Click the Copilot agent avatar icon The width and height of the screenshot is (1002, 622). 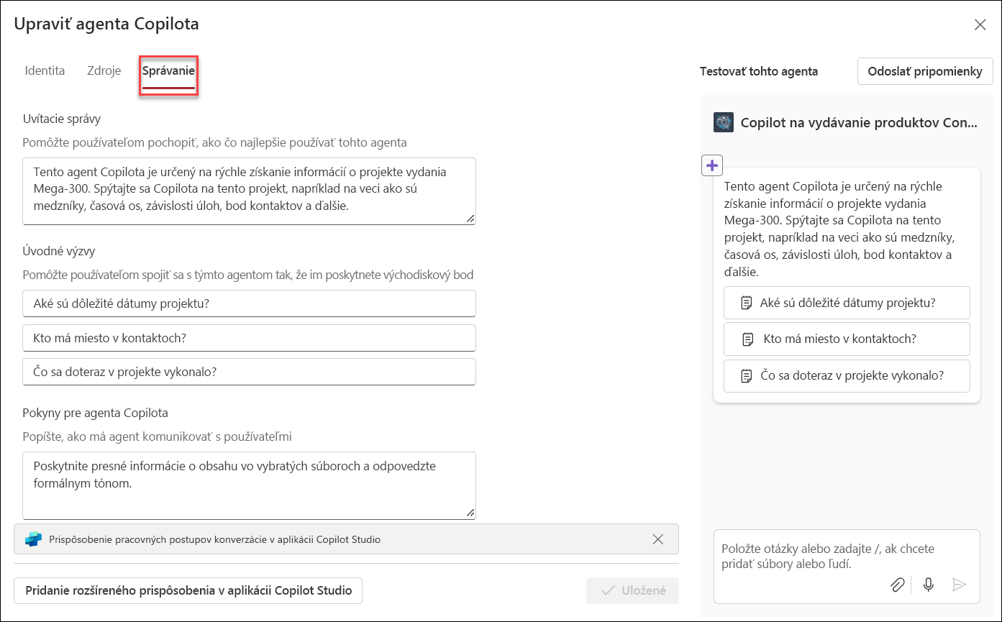tap(724, 122)
